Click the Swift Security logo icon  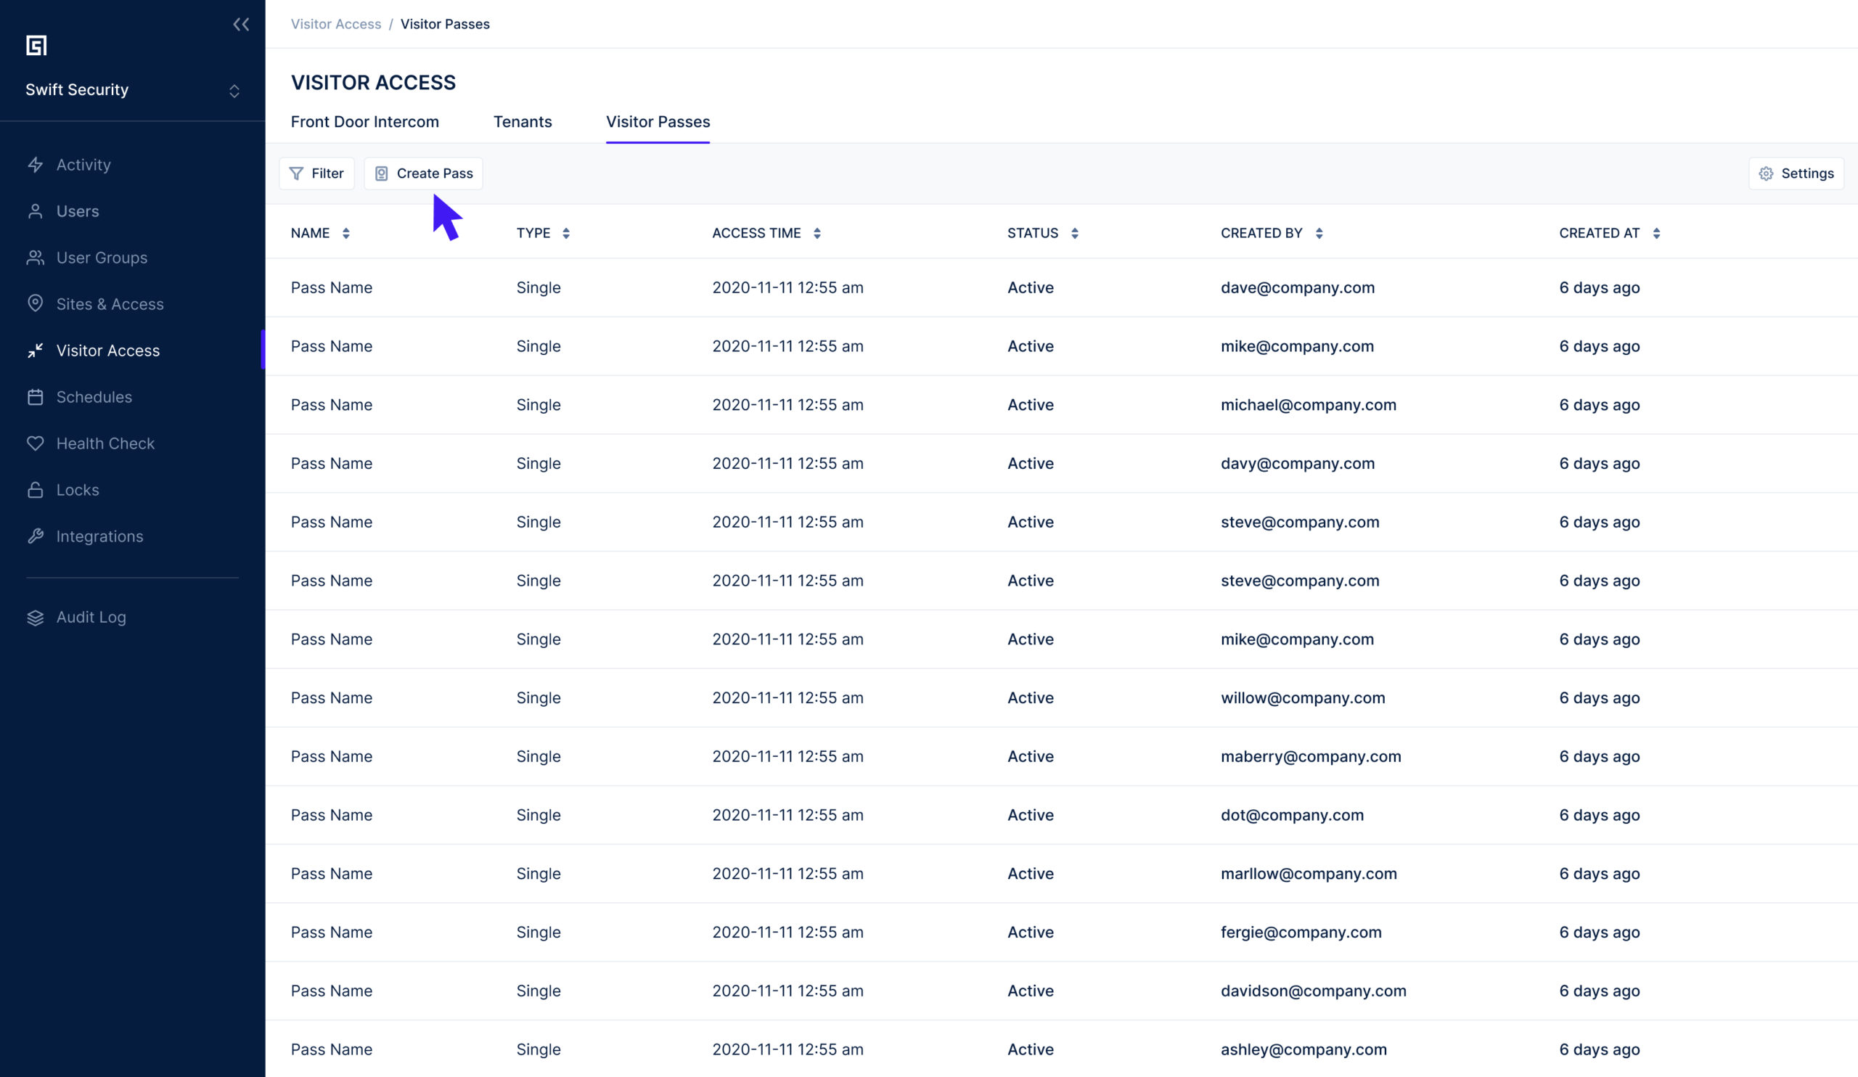tap(36, 46)
